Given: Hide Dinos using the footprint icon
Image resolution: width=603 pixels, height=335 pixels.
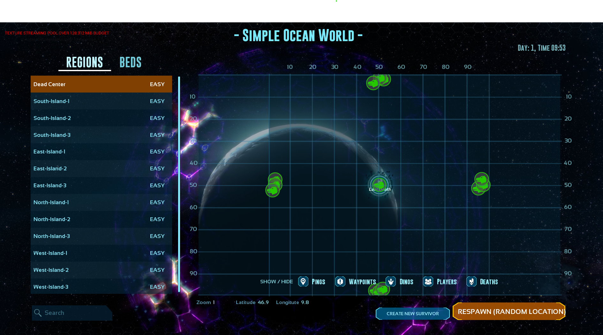Looking at the screenshot, I should 391,282.
